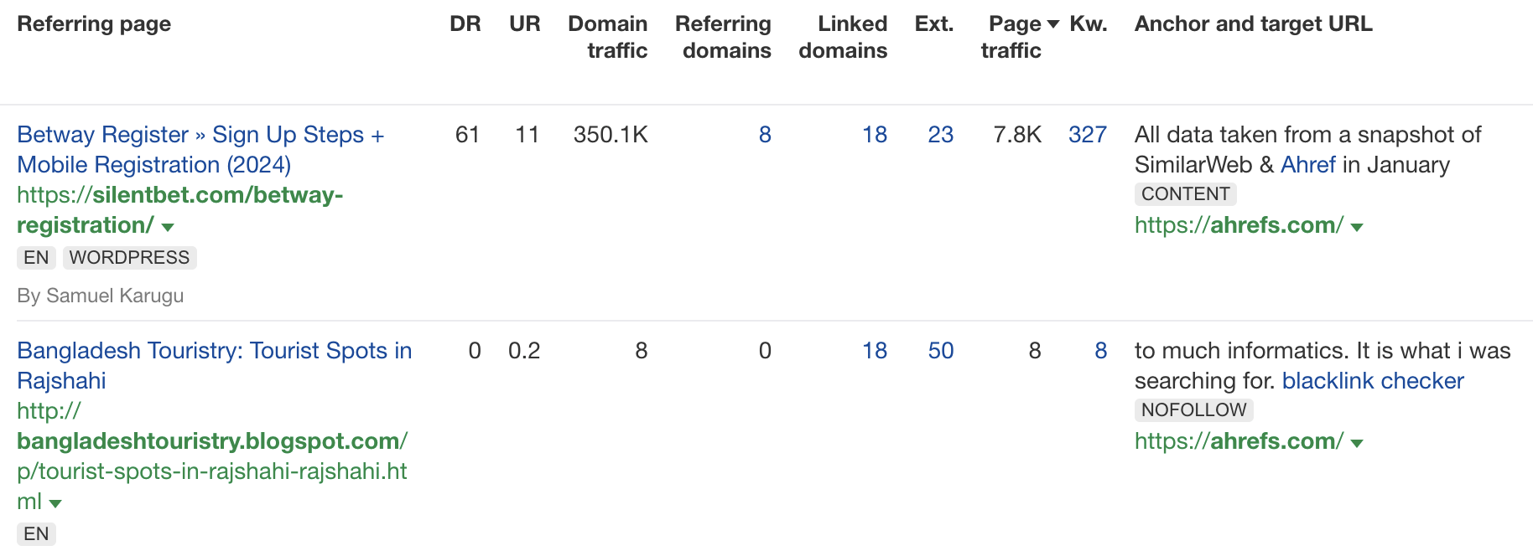Click the Kw. value 327 for Betway row
This screenshot has height=556, width=1533.
click(x=1087, y=134)
